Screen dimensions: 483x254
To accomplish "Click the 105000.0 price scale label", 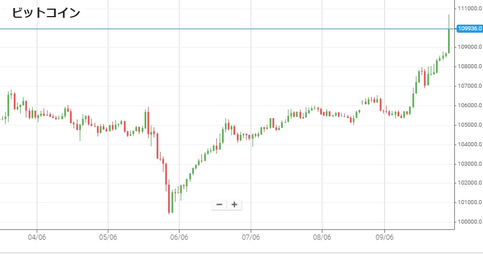I will [469, 125].
